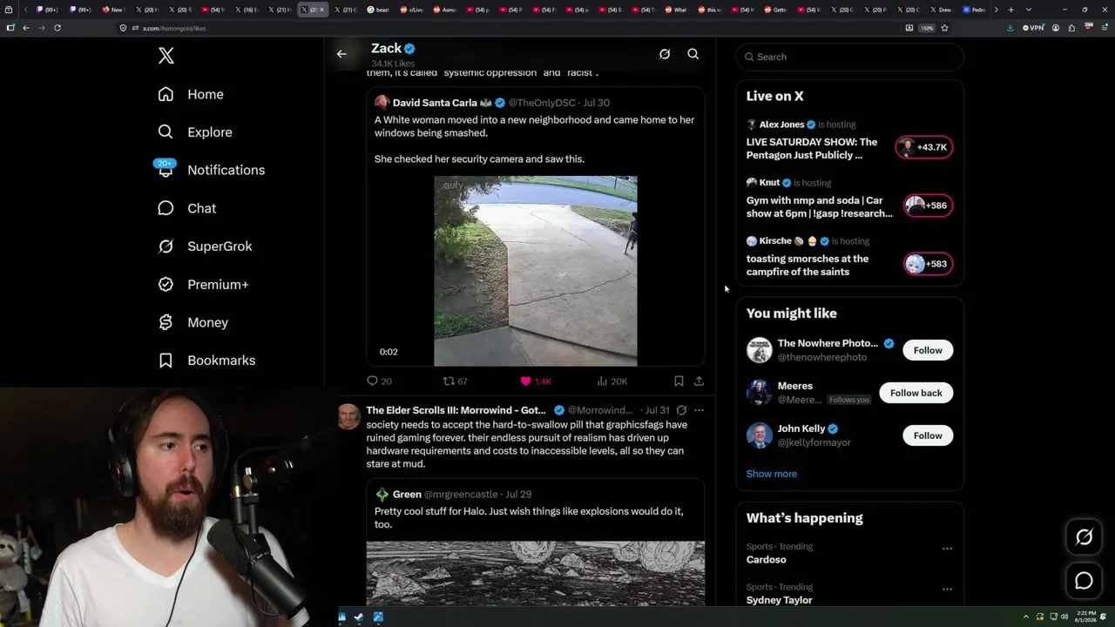
Task: Follow back Meeres
Action: pyautogui.click(x=916, y=393)
